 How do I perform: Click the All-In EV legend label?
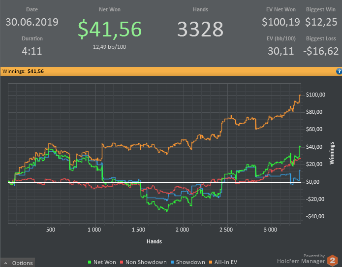pyautogui.click(x=226, y=262)
